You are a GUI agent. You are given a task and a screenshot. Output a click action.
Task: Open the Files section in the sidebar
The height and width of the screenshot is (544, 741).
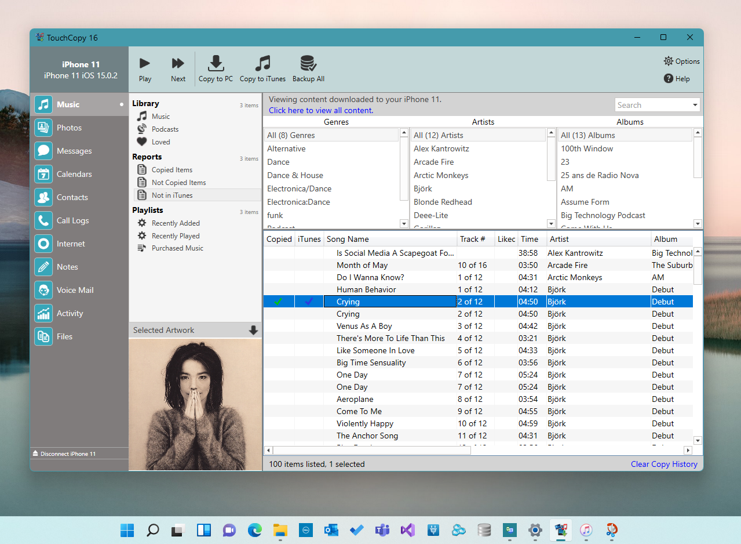79,336
